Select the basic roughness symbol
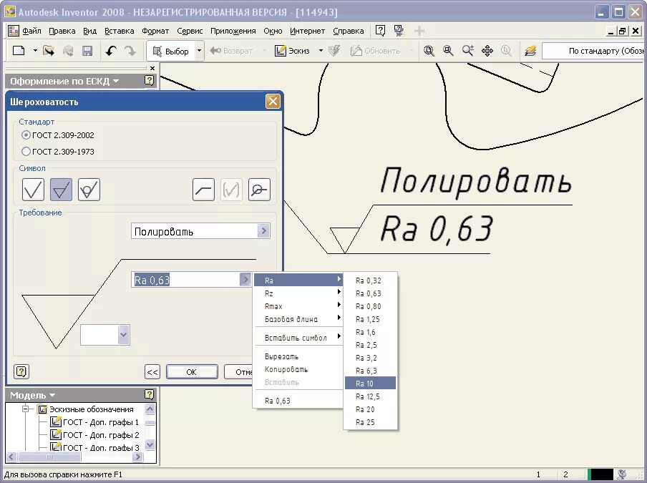This screenshot has width=647, height=483. 33,190
